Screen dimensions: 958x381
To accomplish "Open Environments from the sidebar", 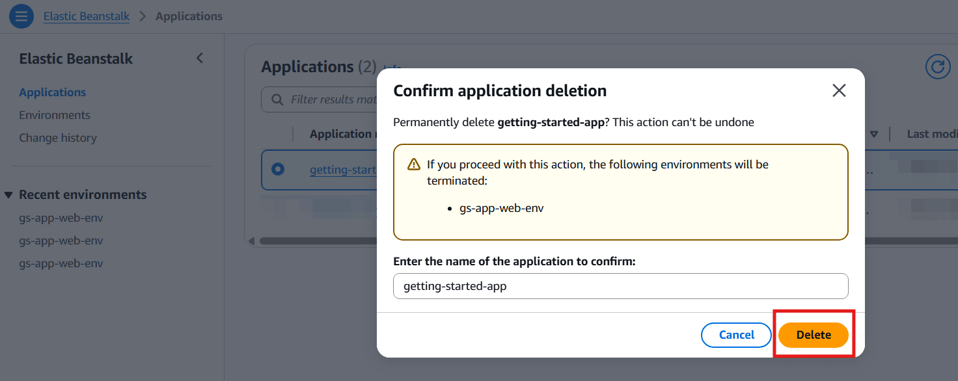I will tap(55, 115).
